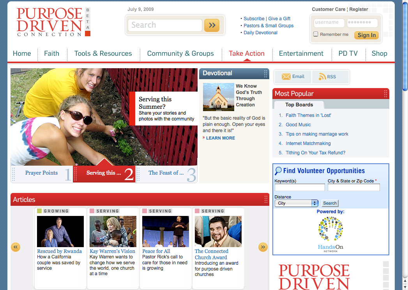The width and height of the screenshot is (408, 290).
Task: Click The Connected Church Award thumbnail
Action: click(x=218, y=232)
